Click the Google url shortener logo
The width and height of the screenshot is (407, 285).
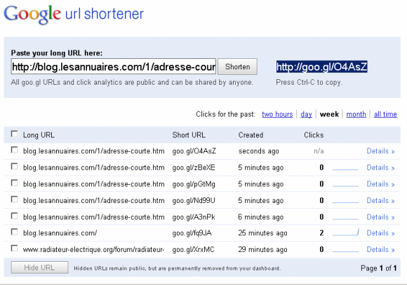click(74, 15)
